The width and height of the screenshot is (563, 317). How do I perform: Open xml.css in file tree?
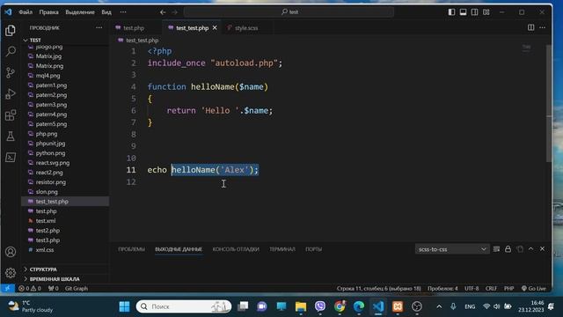(x=65, y=250)
